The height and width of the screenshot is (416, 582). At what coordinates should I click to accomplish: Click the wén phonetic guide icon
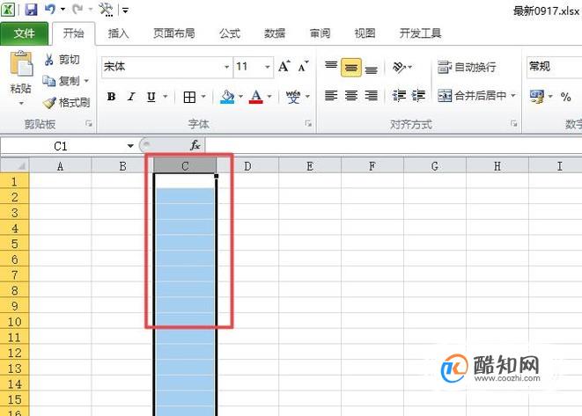coord(293,97)
